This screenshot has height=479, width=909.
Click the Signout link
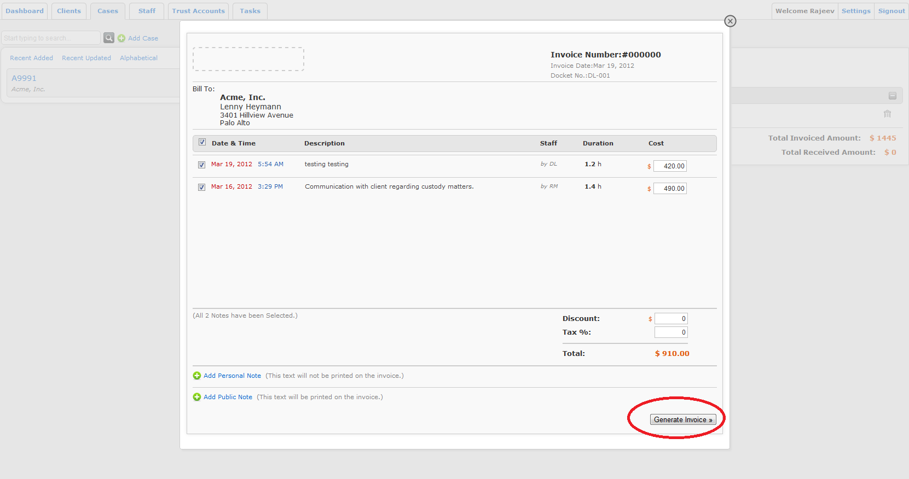891,11
